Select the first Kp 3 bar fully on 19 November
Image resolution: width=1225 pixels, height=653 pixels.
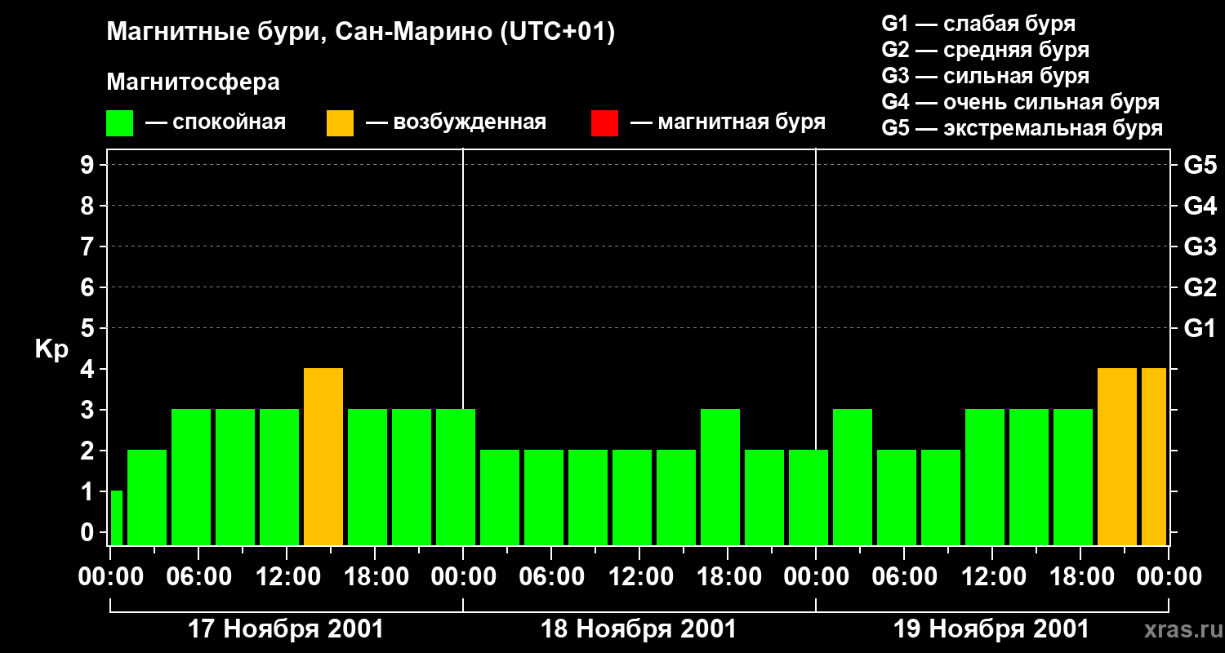pyautogui.click(x=853, y=477)
